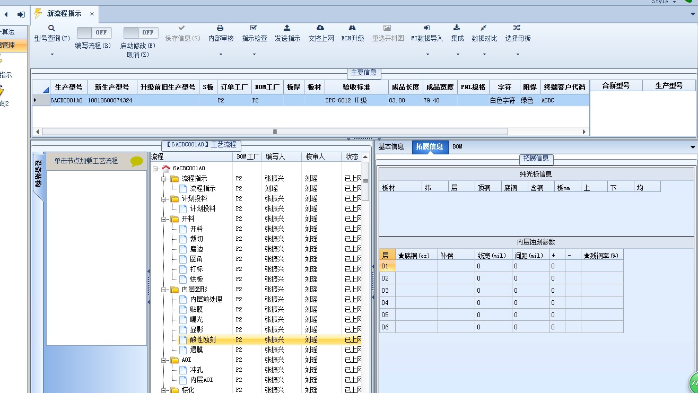
Task: Click the ★底铜 cell of layer 03
Action: tap(416, 291)
